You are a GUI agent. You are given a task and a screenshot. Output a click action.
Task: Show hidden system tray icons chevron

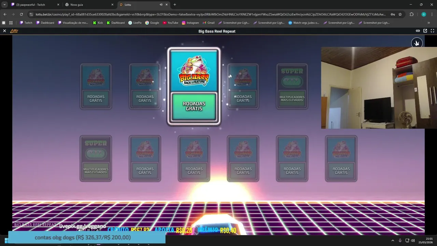coord(393,241)
